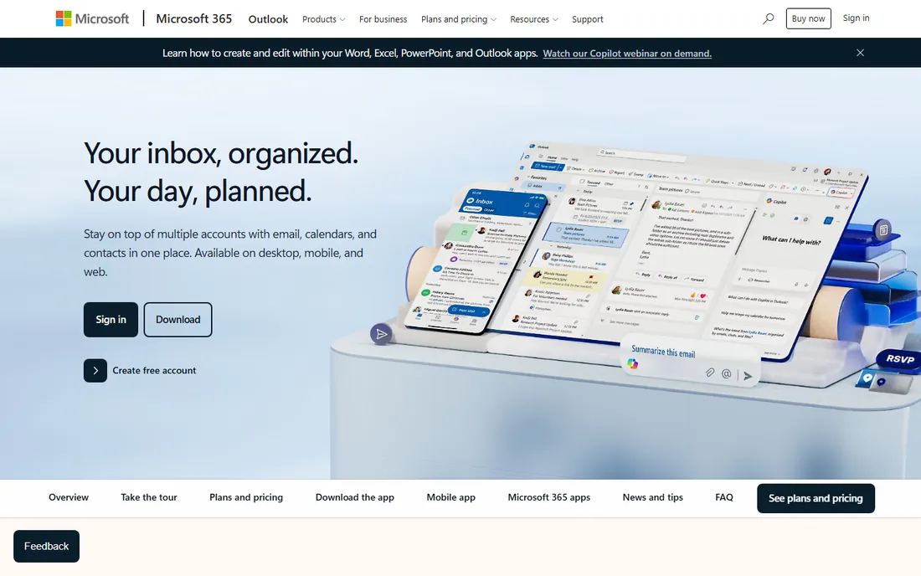This screenshot has height=576, width=921.
Task: Click the Summarize this email card
Action: pos(690,361)
